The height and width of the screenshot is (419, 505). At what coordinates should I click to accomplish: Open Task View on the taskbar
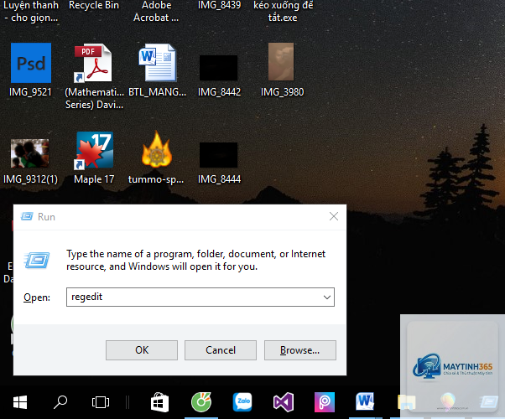(101, 402)
